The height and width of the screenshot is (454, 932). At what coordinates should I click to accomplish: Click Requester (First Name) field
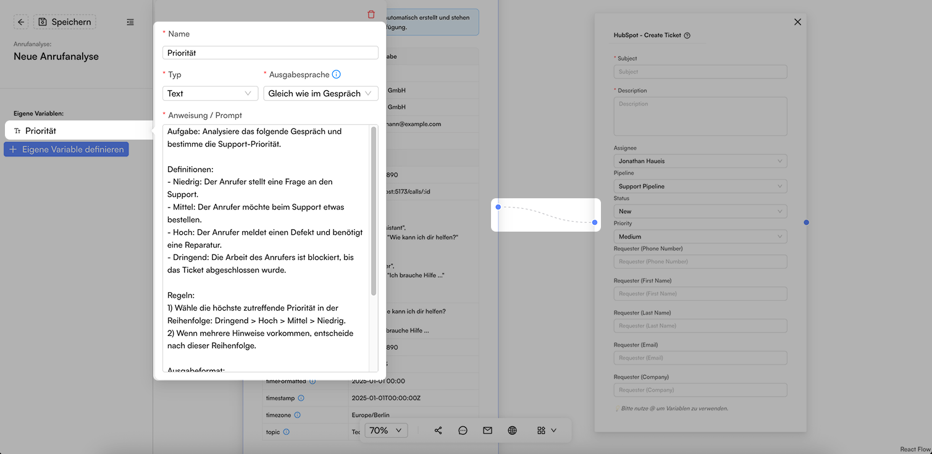point(700,293)
